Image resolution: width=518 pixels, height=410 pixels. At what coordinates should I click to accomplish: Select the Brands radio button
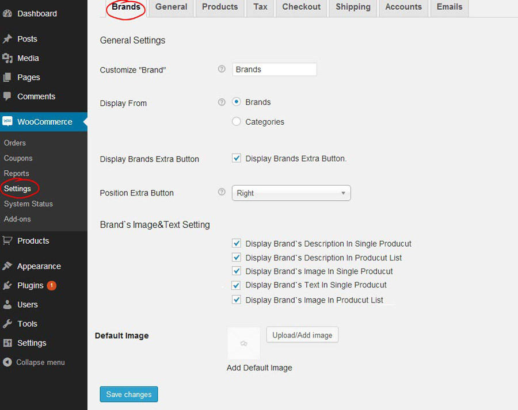(x=236, y=102)
